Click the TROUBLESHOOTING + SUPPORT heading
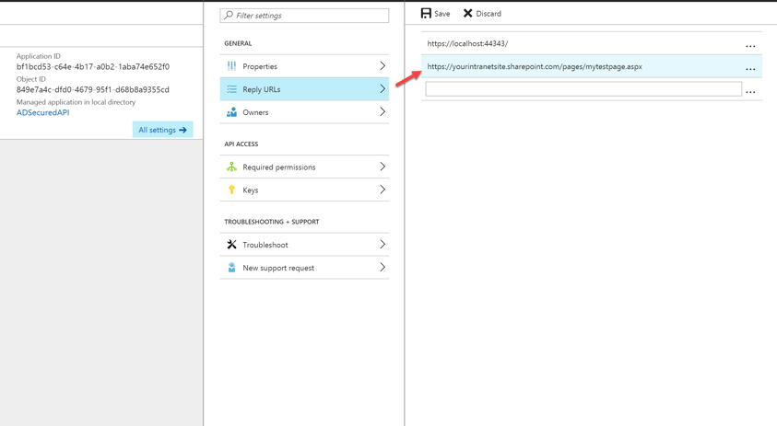Screen dimensions: 777x426 click(x=272, y=222)
